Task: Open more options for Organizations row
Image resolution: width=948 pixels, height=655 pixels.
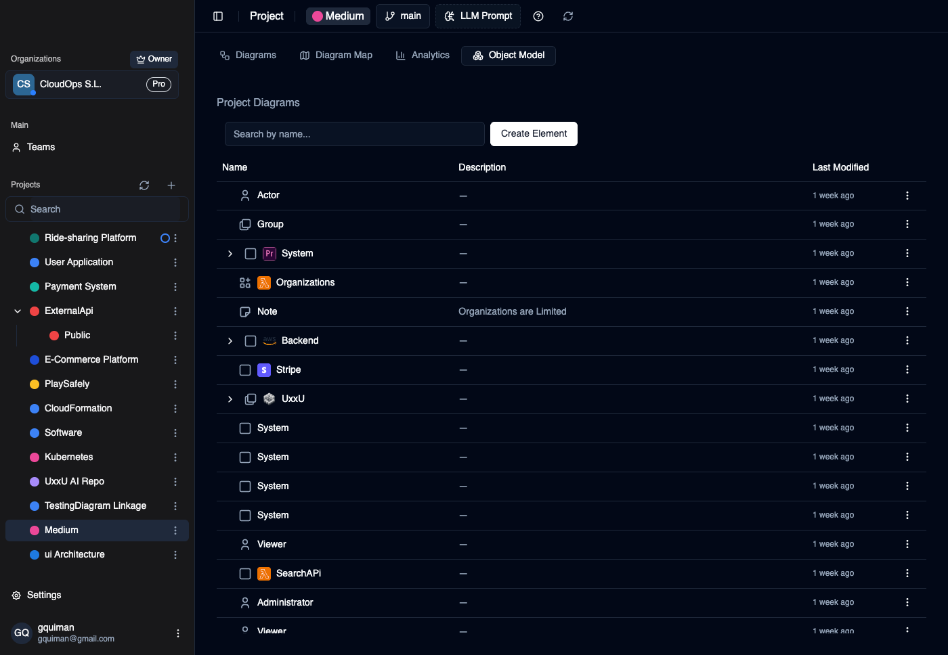Action: click(x=907, y=282)
